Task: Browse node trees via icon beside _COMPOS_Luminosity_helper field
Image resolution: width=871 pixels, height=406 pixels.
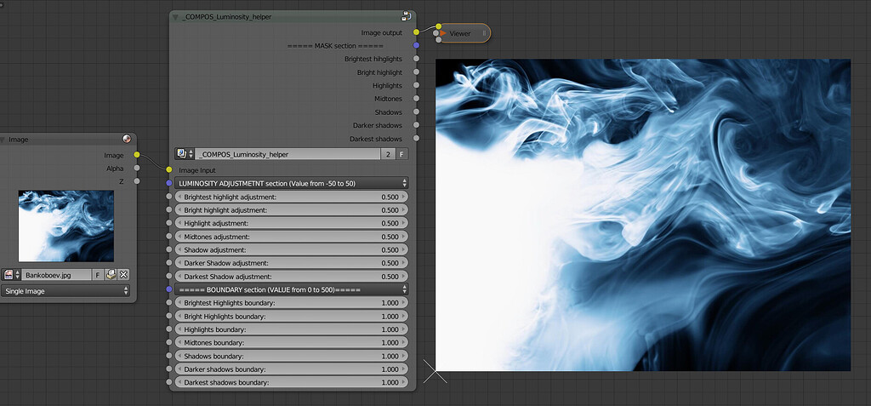Action: pos(185,154)
